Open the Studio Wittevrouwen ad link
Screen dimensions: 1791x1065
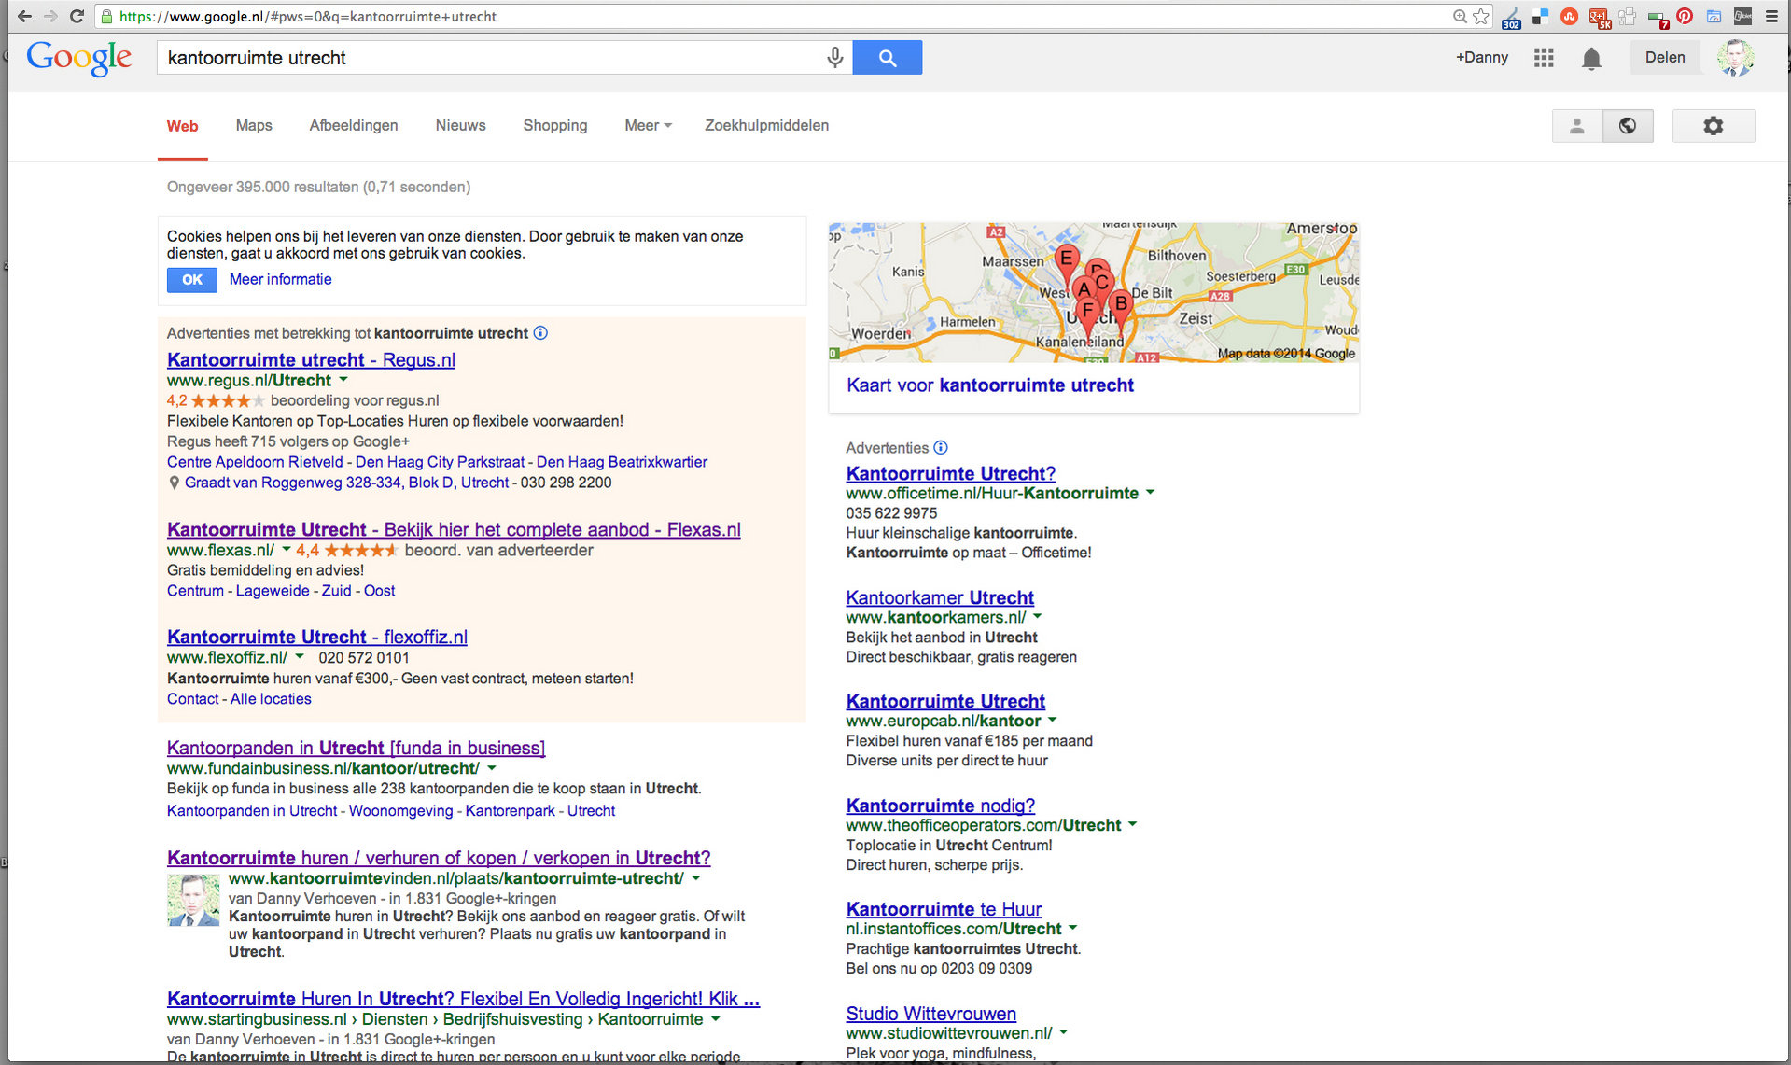(x=931, y=1014)
